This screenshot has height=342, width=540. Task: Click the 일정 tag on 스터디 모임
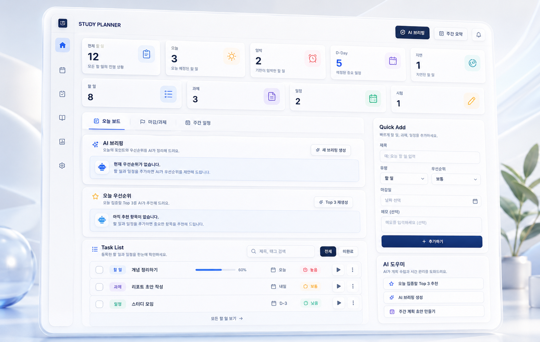[118, 304]
